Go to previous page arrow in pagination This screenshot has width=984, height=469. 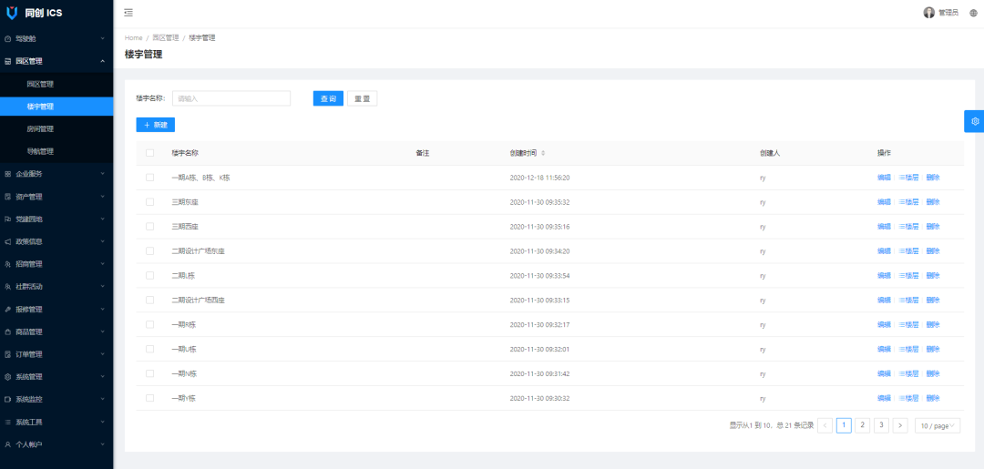coord(825,425)
